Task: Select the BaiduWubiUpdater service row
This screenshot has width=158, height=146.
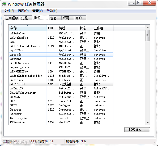Action: 61,93
